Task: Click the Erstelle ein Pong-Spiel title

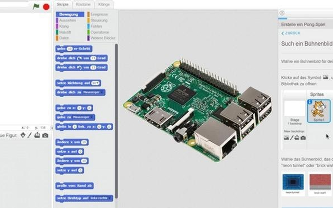Action: 303,25
